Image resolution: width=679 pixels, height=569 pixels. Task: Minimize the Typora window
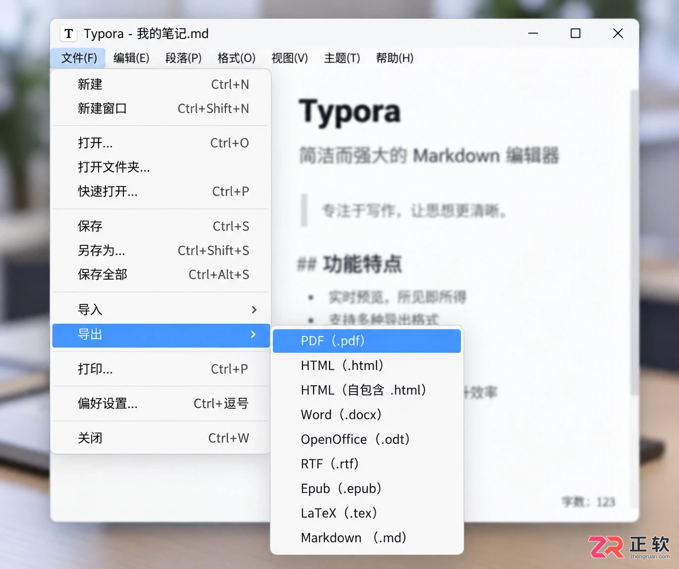point(533,33)
